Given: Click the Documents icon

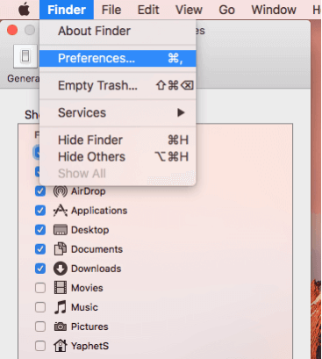Looking at the screenshot, I should coord(61,249).
